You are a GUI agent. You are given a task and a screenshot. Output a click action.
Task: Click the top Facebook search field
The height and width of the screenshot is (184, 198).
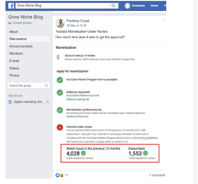point(62,6)
